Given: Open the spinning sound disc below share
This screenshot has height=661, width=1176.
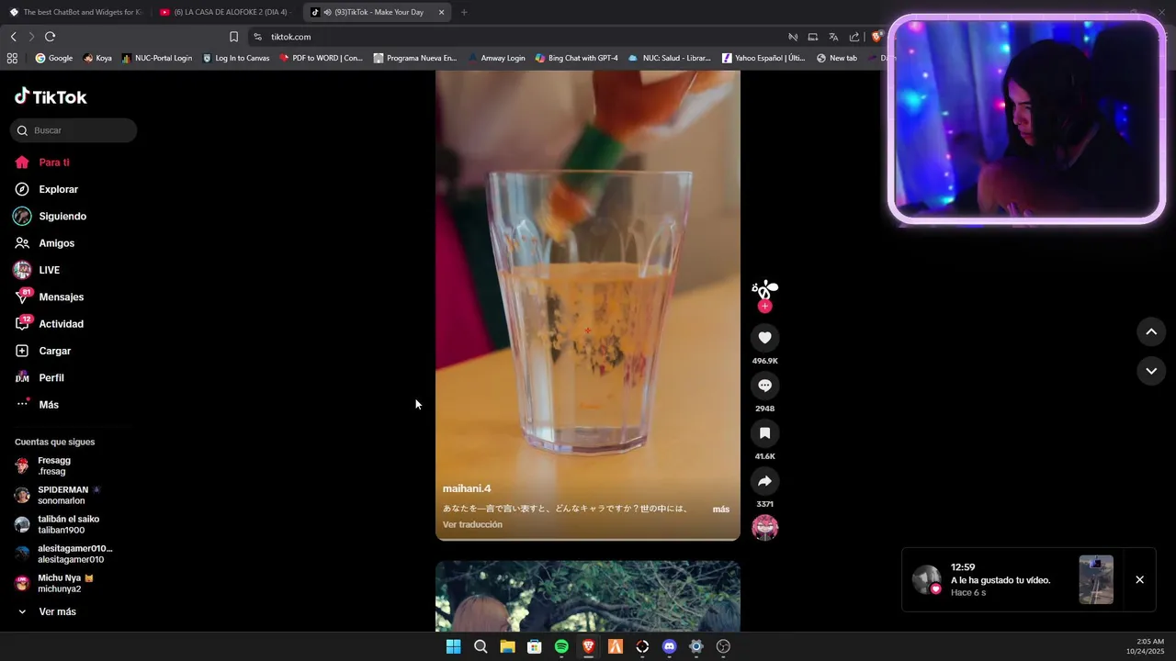Looking at the screenshot, I should click(x=764, y=528).
